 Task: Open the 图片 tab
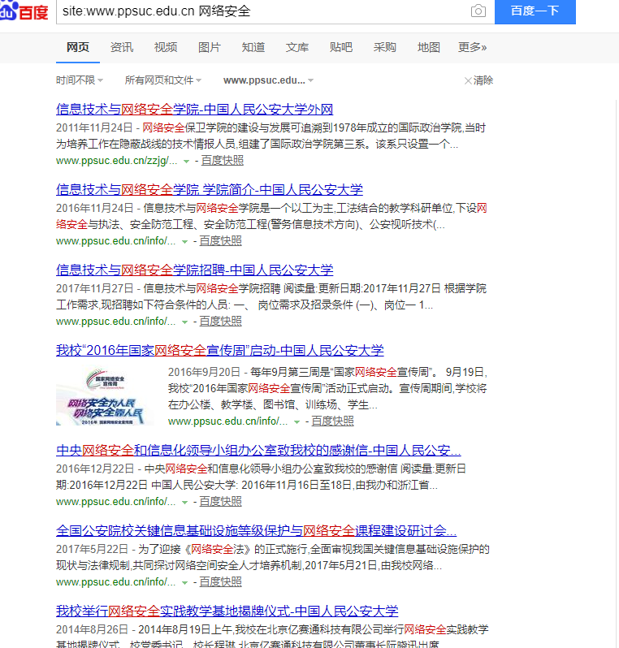point(210,48)
